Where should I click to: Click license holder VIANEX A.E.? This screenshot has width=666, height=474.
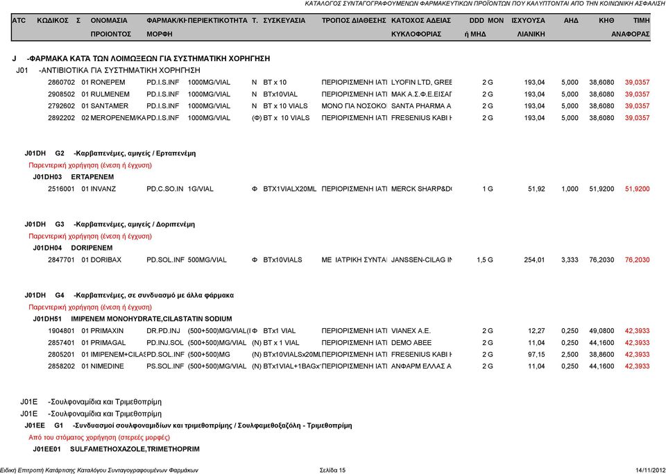pos(411,331)
